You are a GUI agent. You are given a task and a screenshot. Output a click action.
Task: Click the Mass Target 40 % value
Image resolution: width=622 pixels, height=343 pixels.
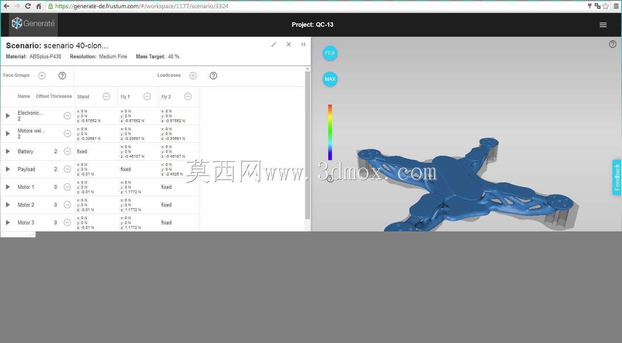coord(173,57)
